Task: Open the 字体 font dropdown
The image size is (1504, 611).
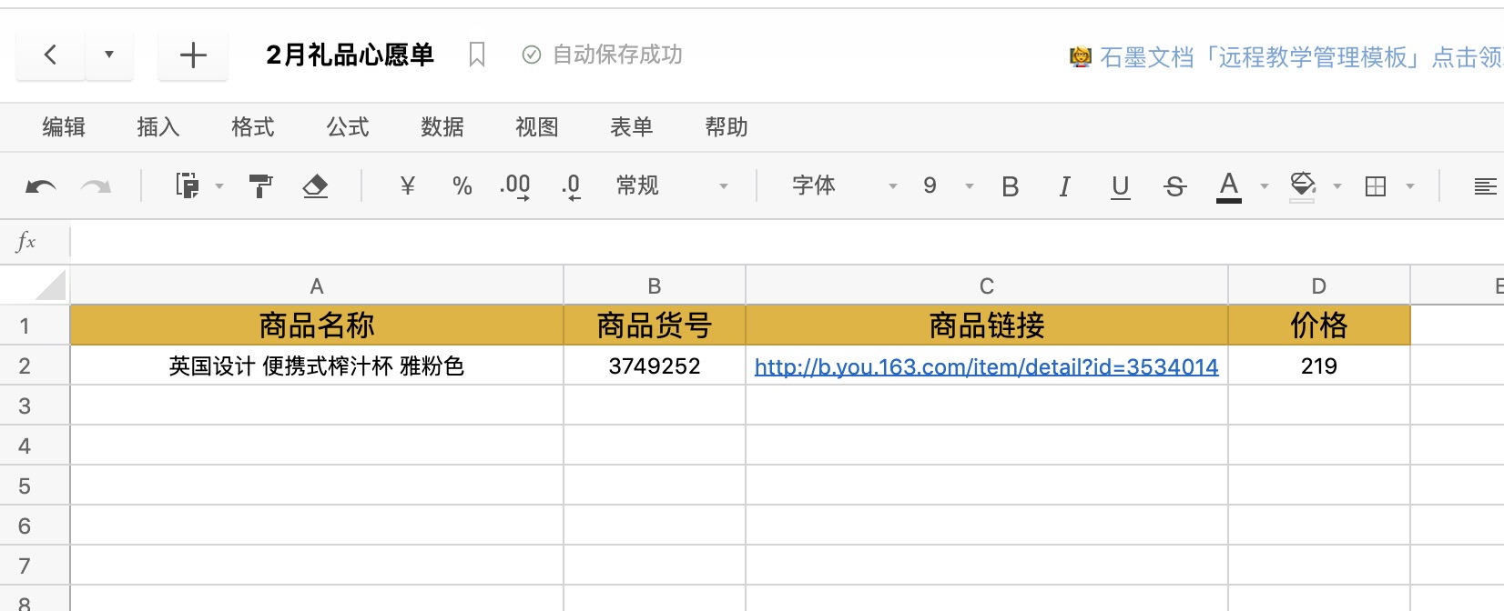Action: (844, 186)
